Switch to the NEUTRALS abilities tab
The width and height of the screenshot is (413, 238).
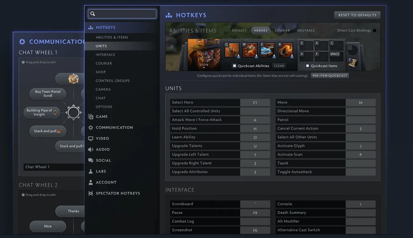point(306,30)
